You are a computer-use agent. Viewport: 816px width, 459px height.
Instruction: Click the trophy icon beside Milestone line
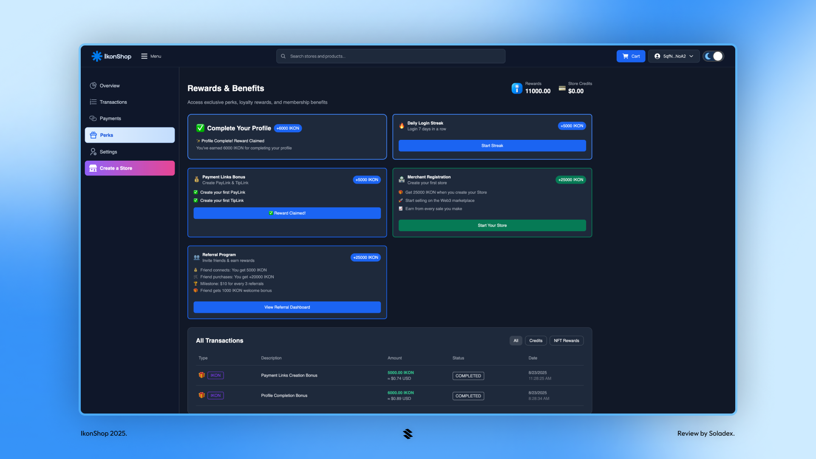195,284
